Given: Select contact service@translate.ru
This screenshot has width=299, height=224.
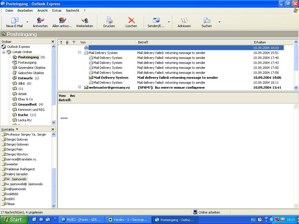Looking at the screenshot, I should pyautogui.click(x=19, y=159).
